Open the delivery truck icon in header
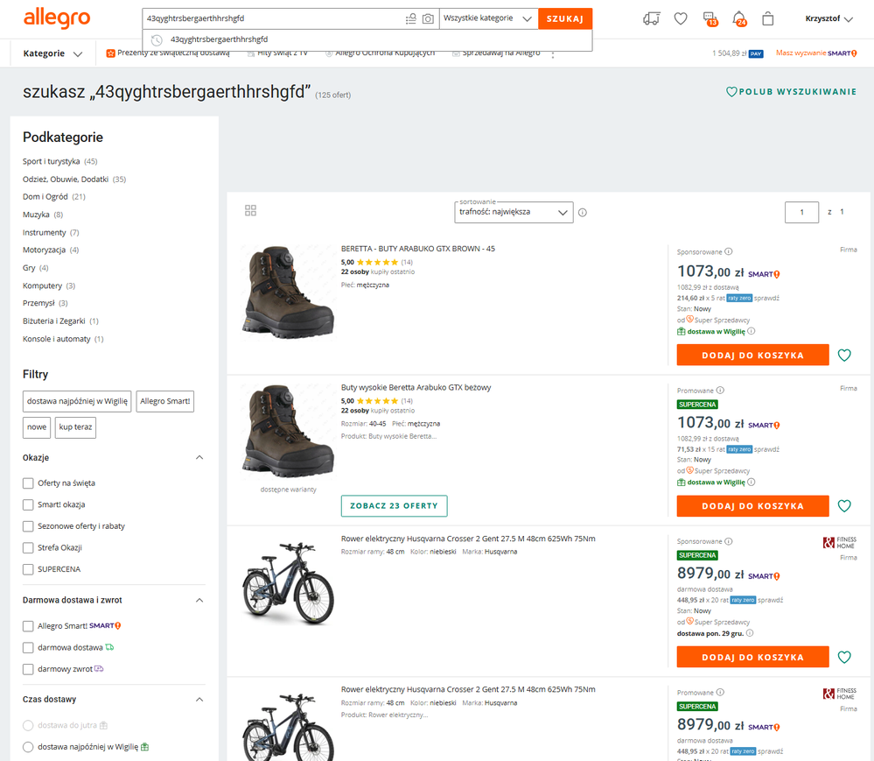The width and height of the screenshot is (874, 761). [x=651, y=18]
